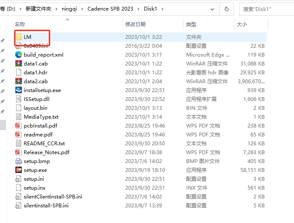
Task: Click the README_CCR.txt text icon
Action: click(x=19, y=144)
